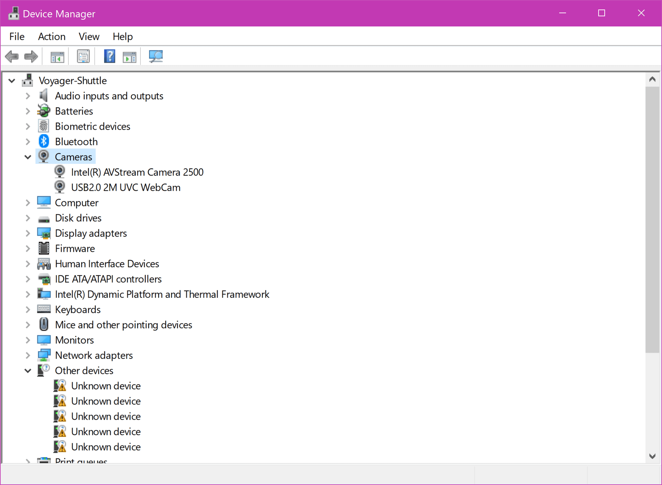Click the Keyboards category icon
Viewport: 662px width, 485px height.
(44, 309)
